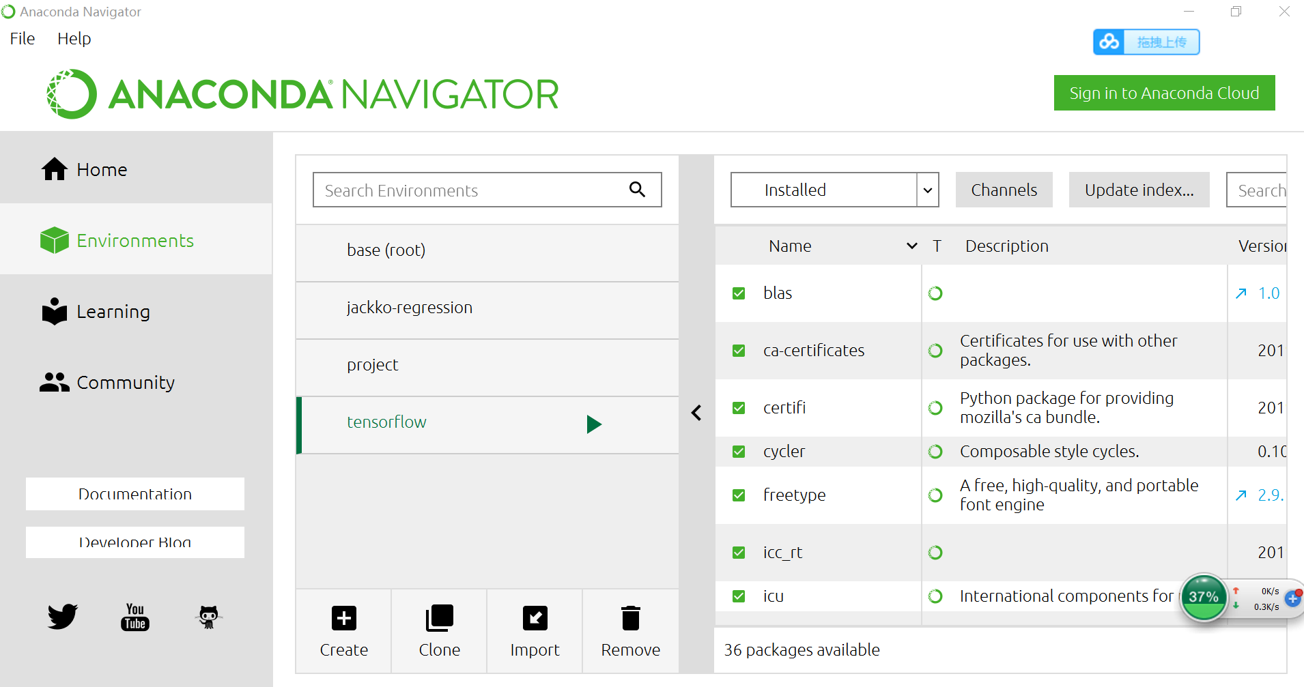Viewport: 1304px width, 687px height.
Task: Click the cloud upload widget icon
Action: [x=1109, y=42]
